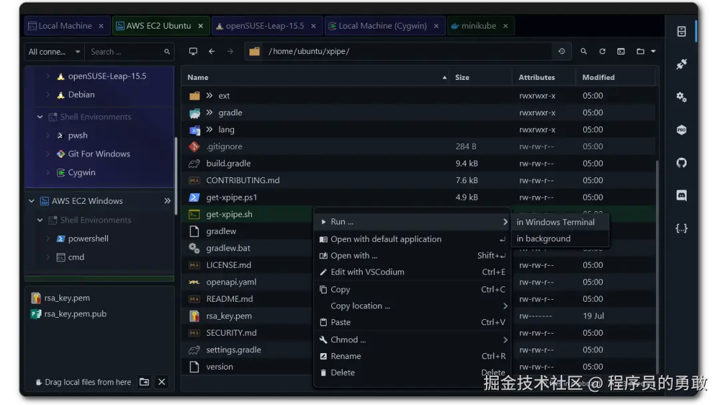Click the curly-braces API icon
Image resolution: width=720 pixels, height=405 pixels.
tap(681, 228)
